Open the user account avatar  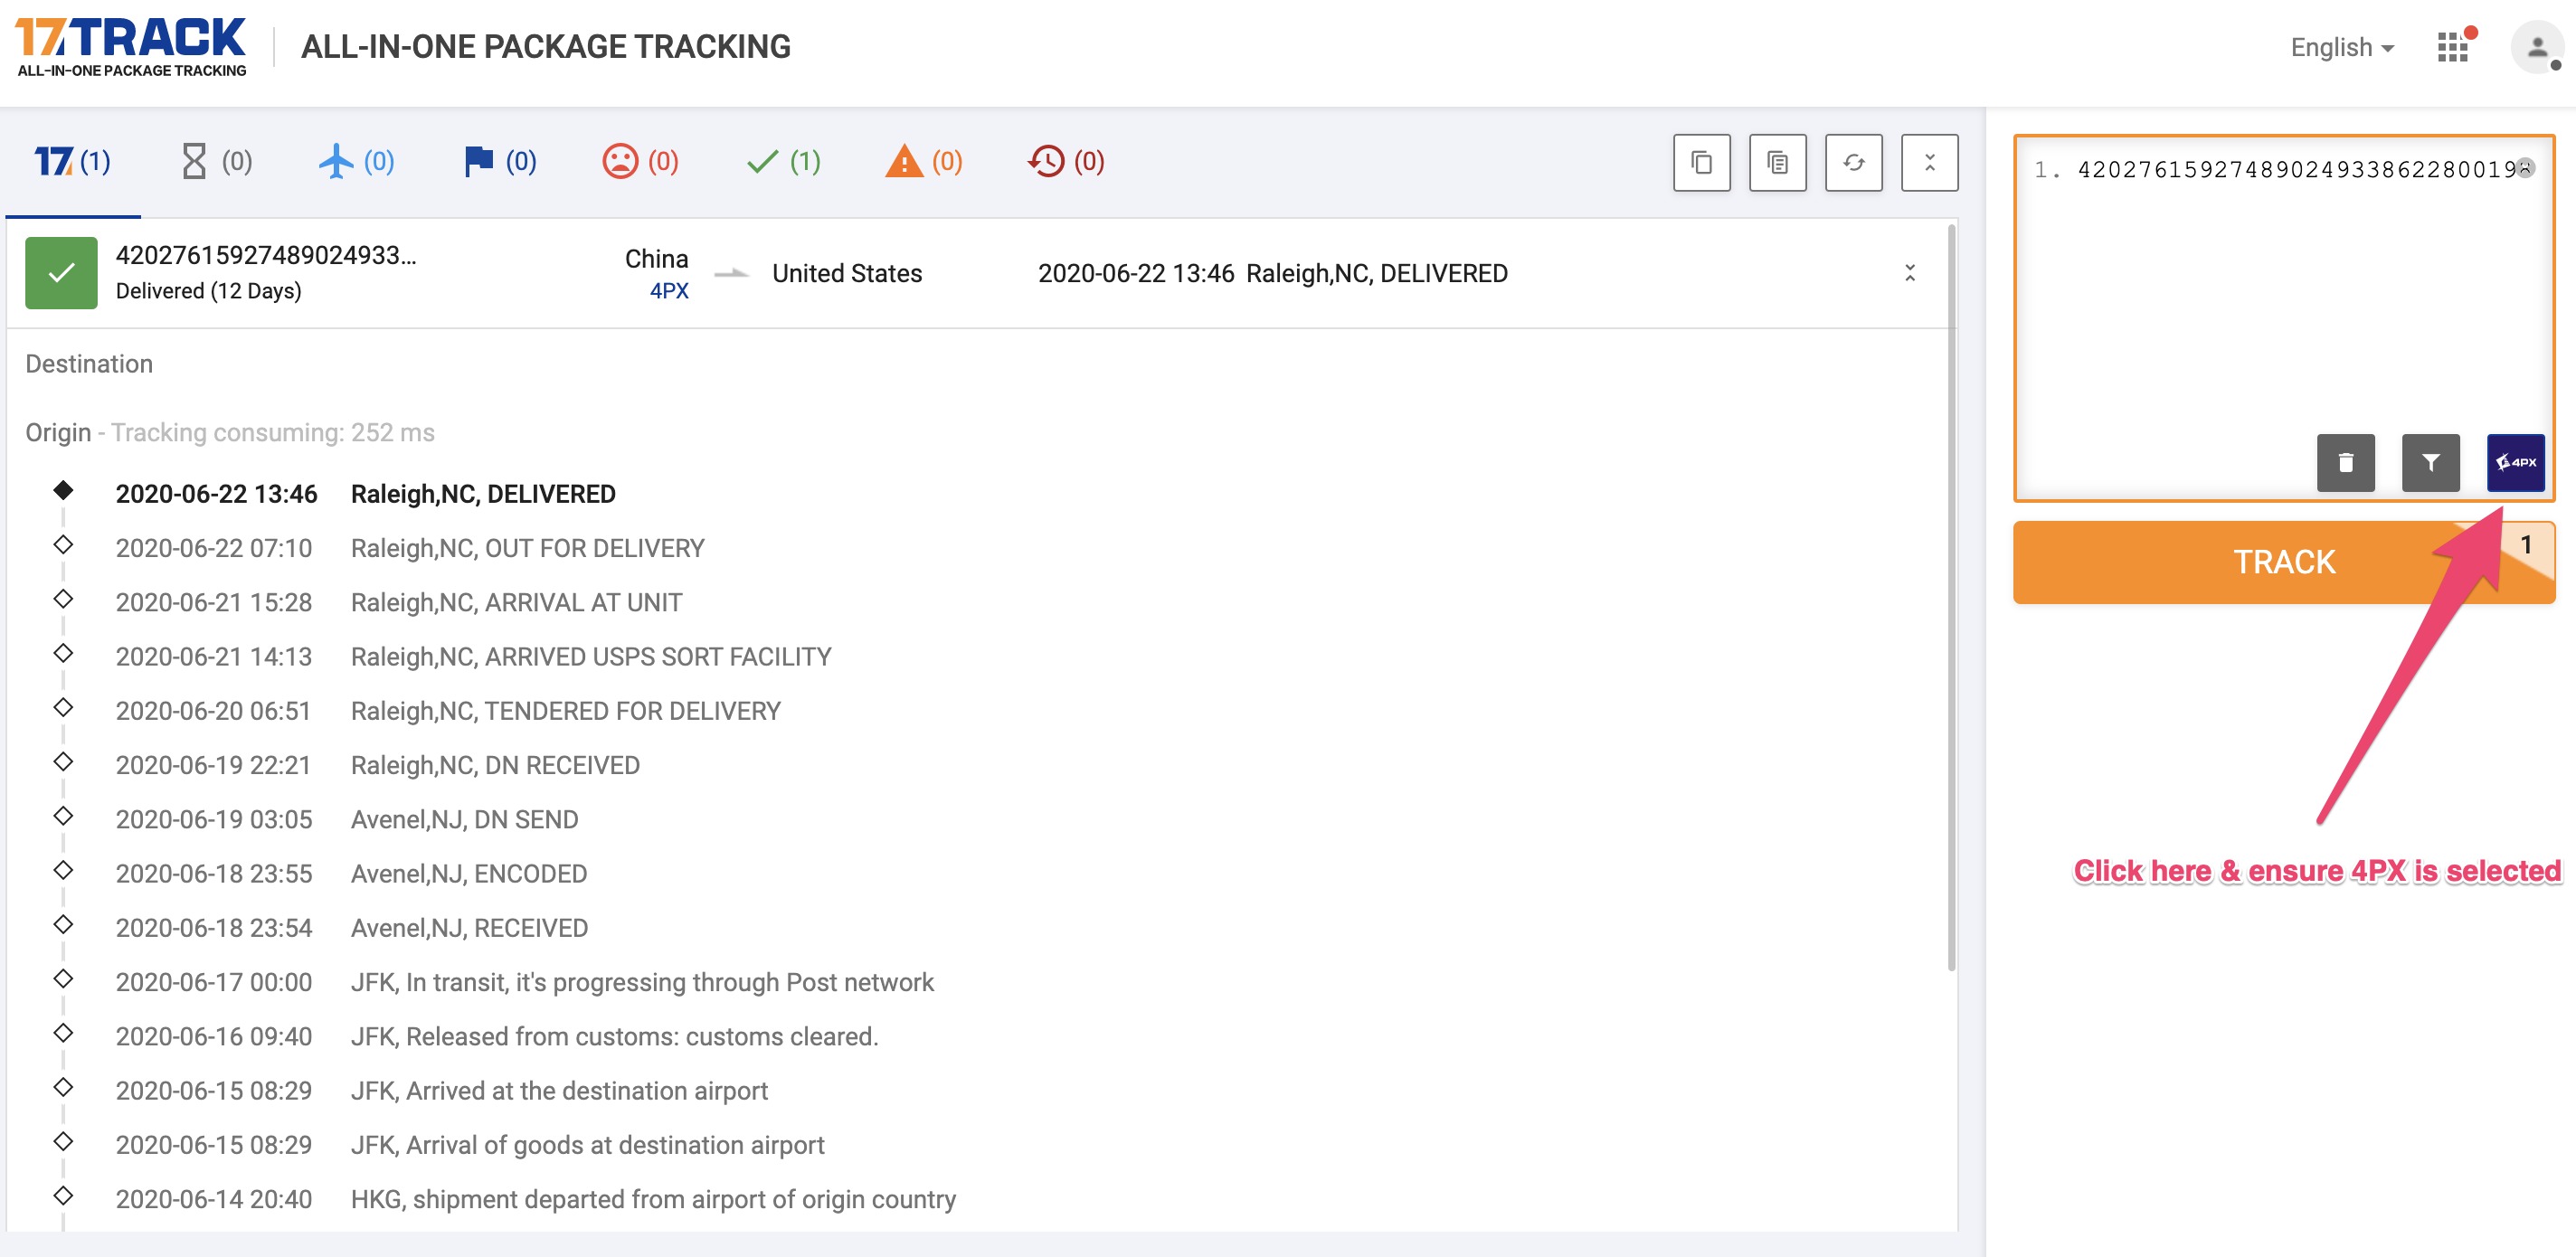pyautogui.click(x=2537, y=47)
